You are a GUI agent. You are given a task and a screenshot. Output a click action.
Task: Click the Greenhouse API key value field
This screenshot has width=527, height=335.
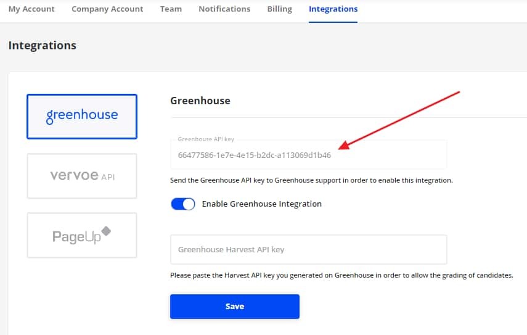(x=254, y=155)
